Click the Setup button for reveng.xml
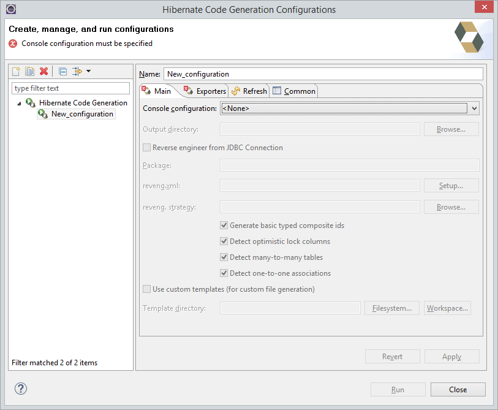 451,186
